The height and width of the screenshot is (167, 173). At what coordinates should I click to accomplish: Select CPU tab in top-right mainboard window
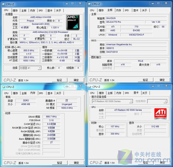pos(92,10)
